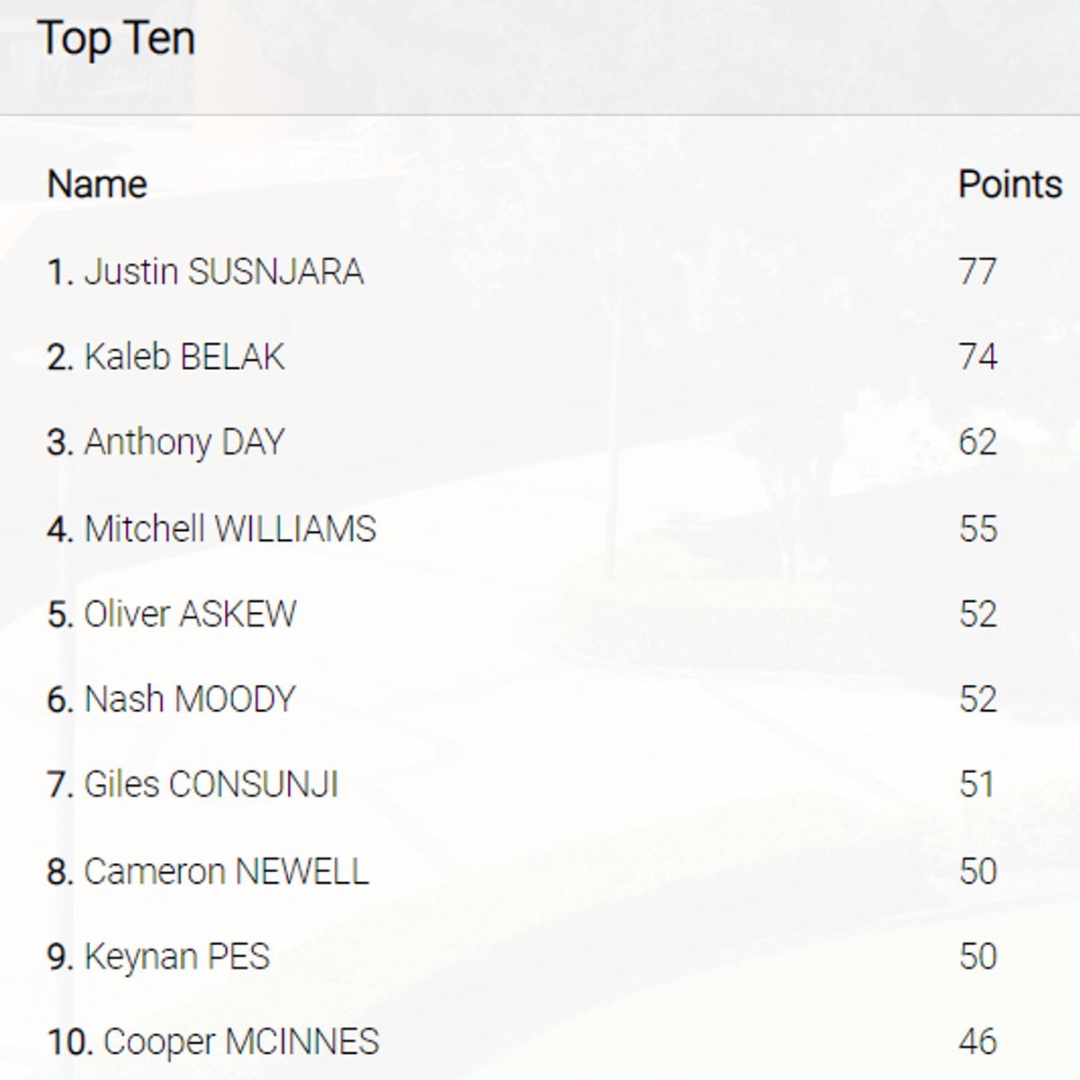Select Anthony DAY in the standings
Image resolution: width=1080 pixels, height=1080 pixels.
[x=184, y=443]
